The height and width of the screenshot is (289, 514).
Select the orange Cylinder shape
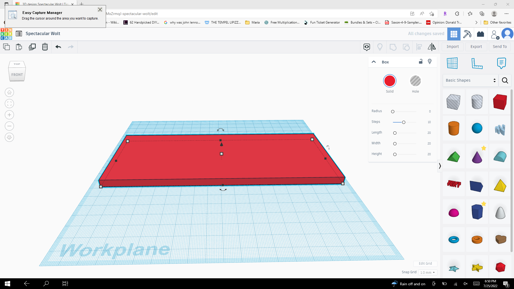click(x=453, y=128)
